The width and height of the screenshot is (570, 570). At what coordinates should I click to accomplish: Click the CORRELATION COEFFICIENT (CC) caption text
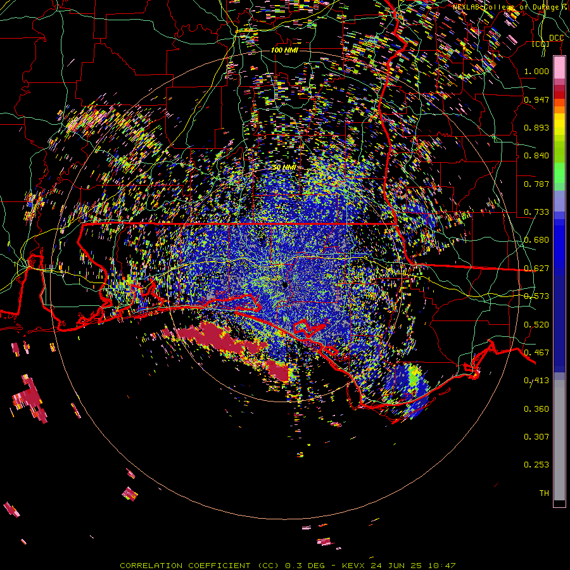tap(199, 566)
